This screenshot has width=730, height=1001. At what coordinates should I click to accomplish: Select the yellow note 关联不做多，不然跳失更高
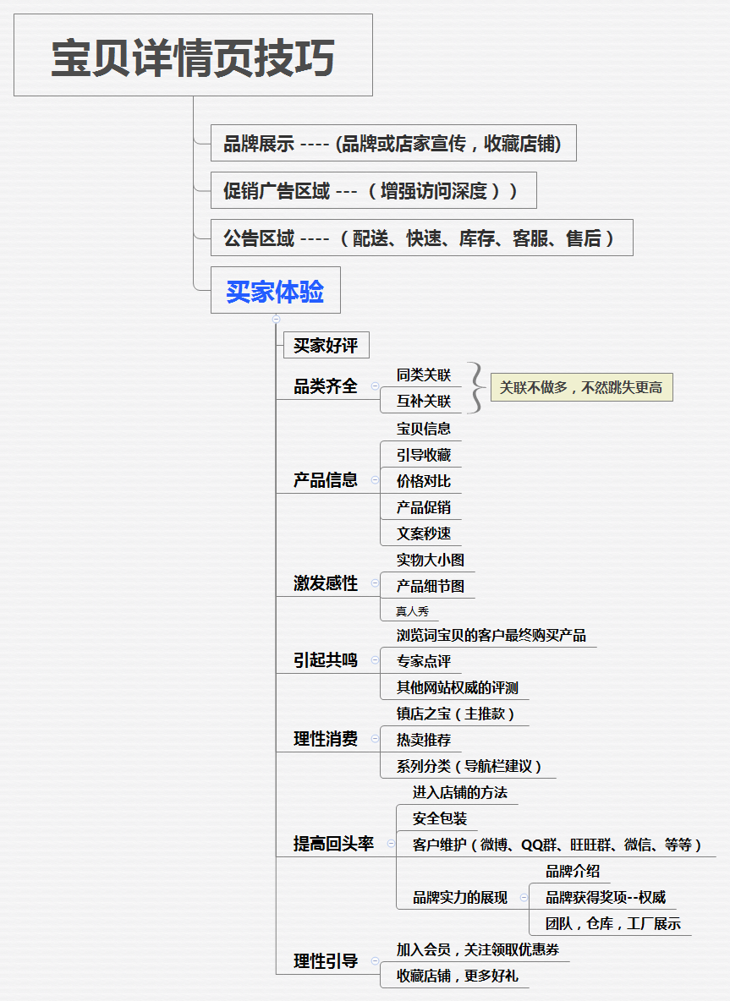(581, 387)
